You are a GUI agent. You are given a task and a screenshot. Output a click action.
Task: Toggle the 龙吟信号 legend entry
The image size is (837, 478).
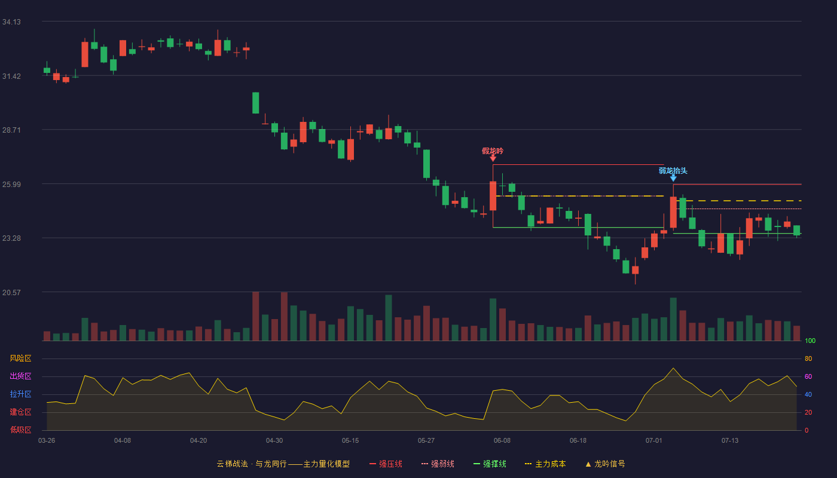605,464
